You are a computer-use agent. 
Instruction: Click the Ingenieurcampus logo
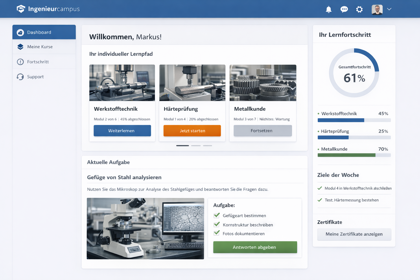point(48,9)
